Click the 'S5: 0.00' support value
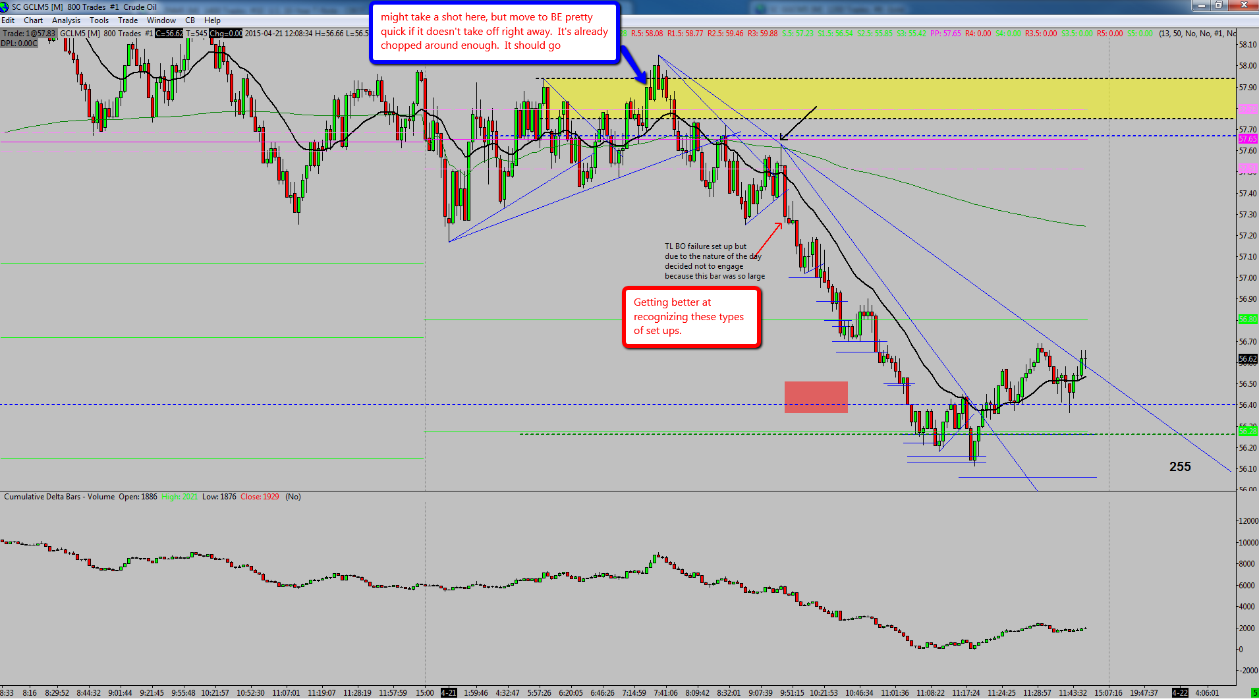 (1140, 34)
